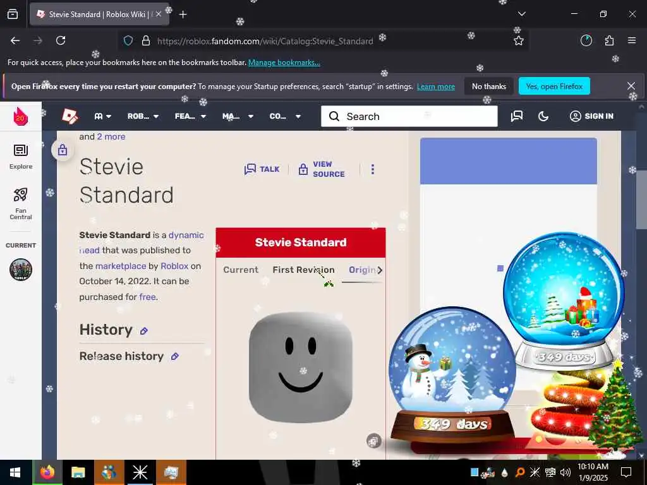
Task: Expand the FEA... navigation dropdown
Action: tap(190, 116)
